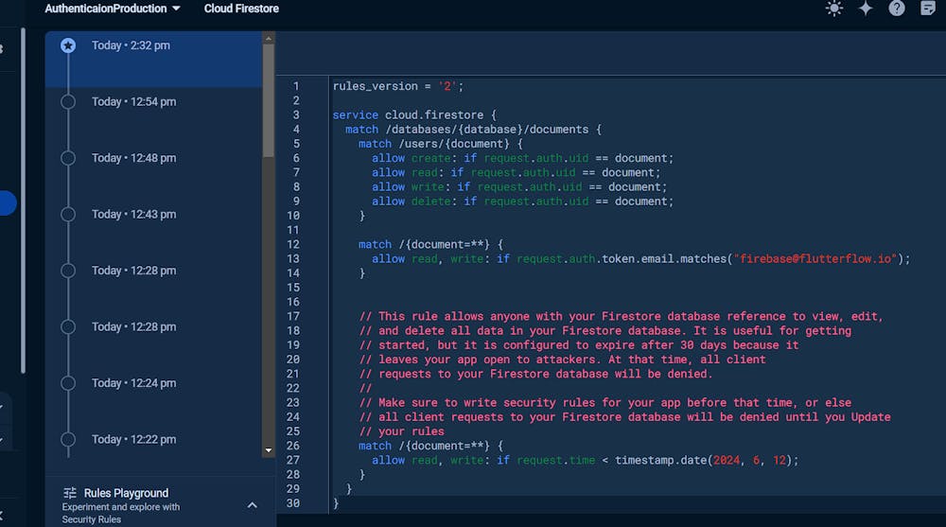Click the comment 'your rules' on line 25
This screenshot has width=946, height=527.
[412, 431]
